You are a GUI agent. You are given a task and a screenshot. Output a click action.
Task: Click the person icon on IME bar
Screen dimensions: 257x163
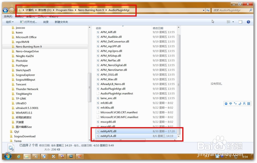244,104
